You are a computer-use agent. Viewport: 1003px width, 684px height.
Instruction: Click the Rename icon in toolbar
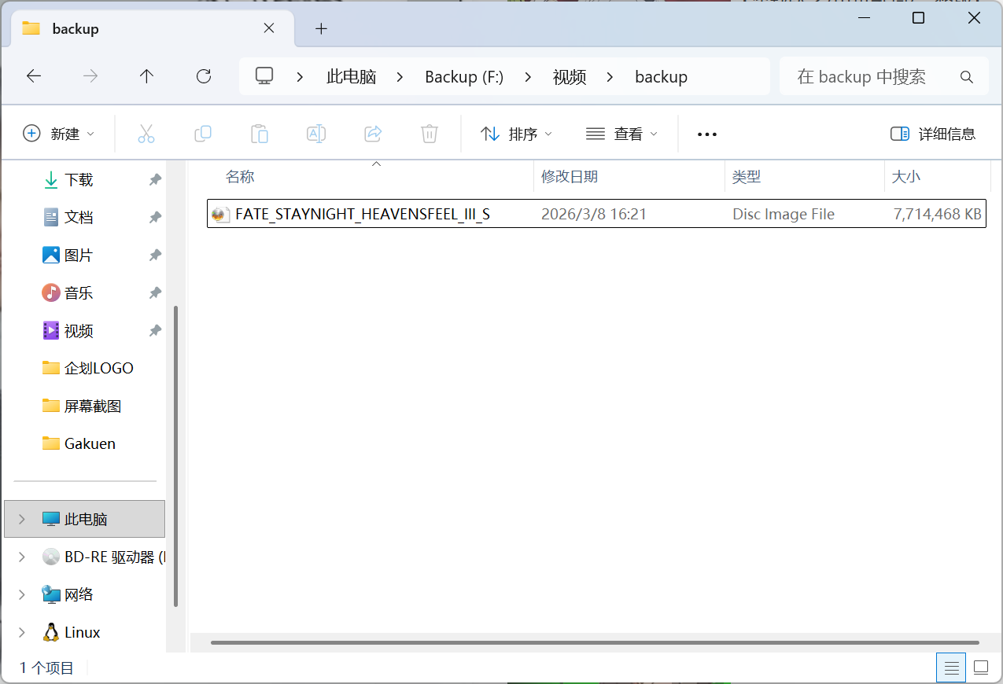pos(316,134)
